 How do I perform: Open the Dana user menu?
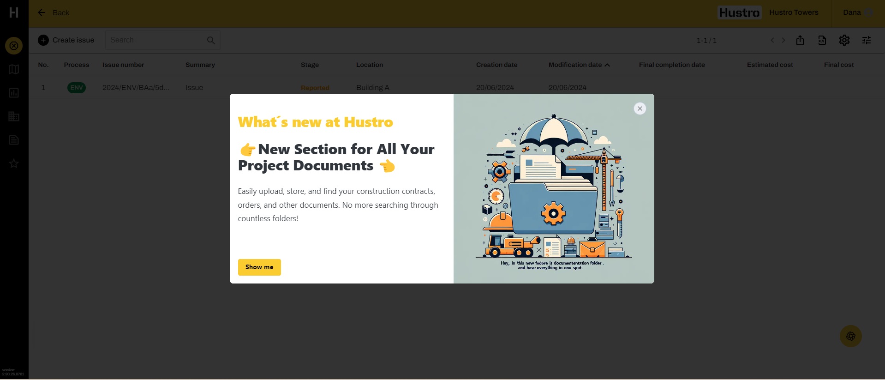click(857, 12)
